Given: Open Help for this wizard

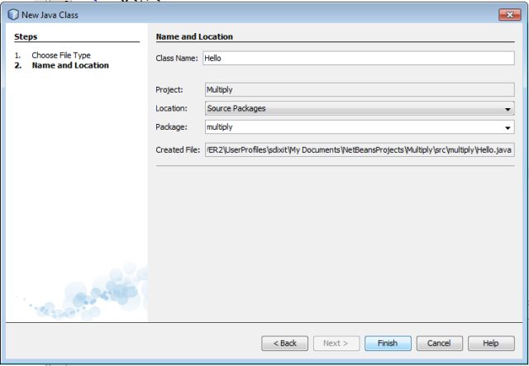Looking at the screenshot, I should [x=491, y=344].
